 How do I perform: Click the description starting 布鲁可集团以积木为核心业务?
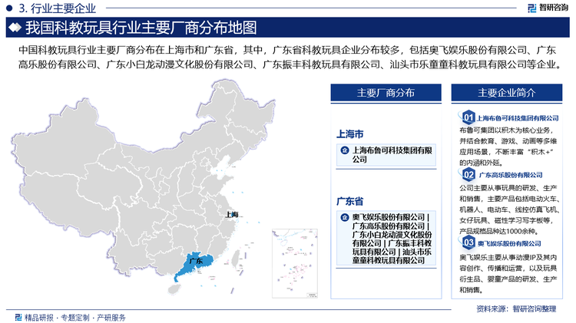pyautogui.click(x=508, y=146)
